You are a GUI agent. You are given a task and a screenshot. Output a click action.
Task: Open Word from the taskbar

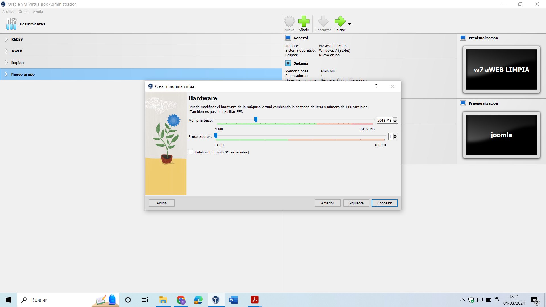pos(233,300)
